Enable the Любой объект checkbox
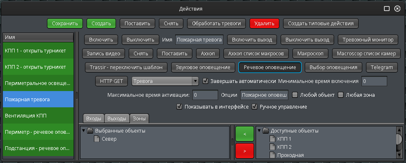The width and height of the screenshot is (406, 163). coord(294,95)
